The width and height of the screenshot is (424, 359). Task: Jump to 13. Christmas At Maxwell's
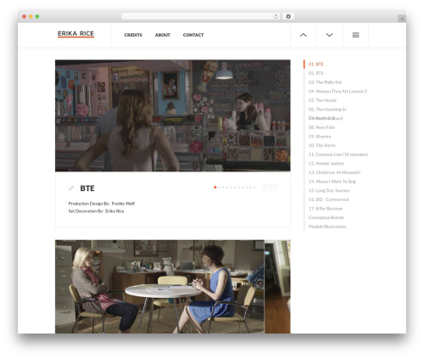(x=335, y=172)
